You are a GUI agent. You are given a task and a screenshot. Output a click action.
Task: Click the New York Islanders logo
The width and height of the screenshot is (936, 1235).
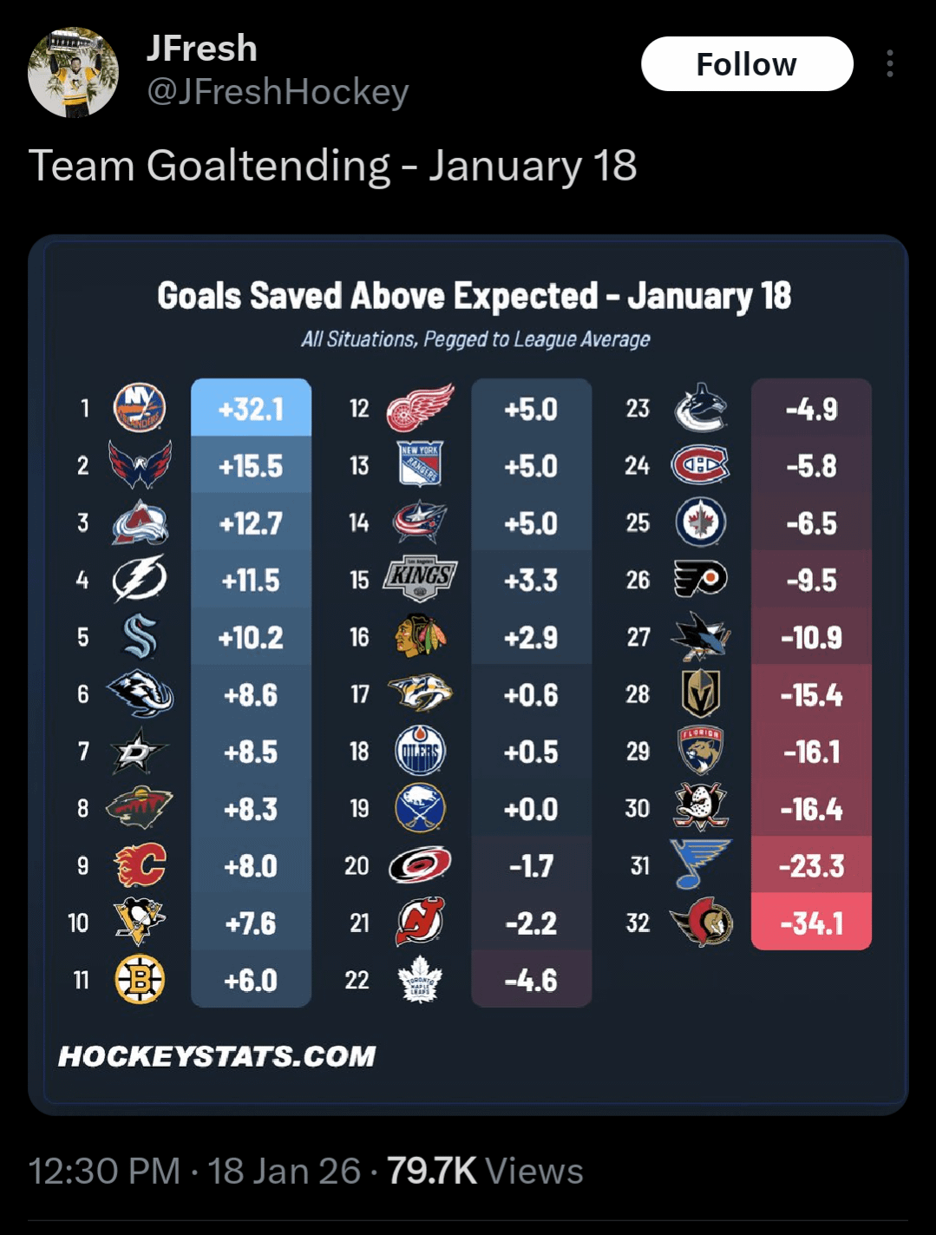(140, 408)
